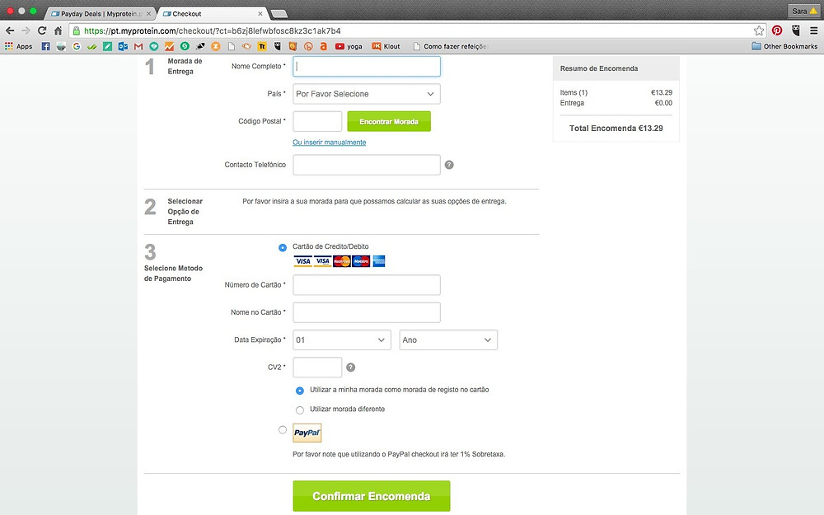Click the phone contact help icon
824x515 pixels.
click(449, 165)
